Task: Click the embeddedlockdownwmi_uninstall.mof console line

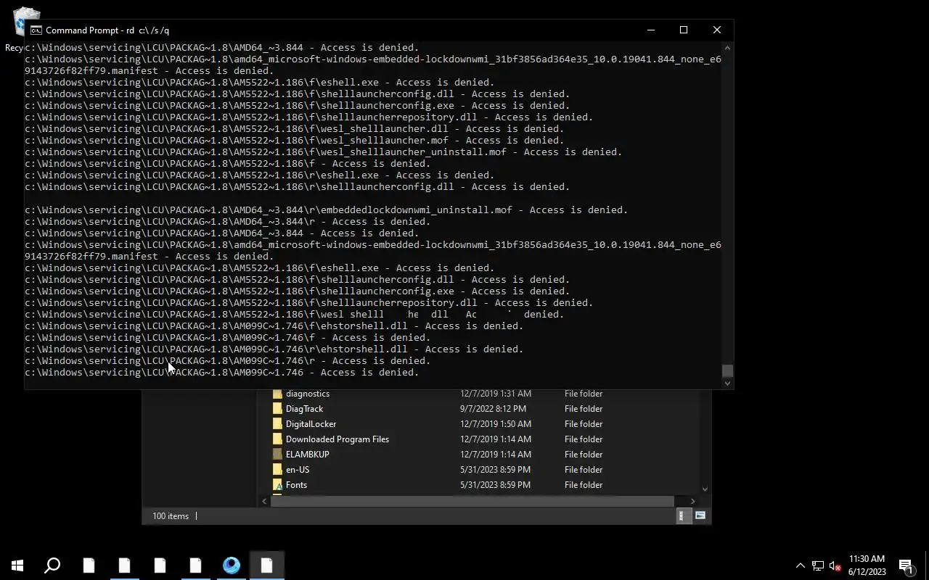Action: click(327, 210)
